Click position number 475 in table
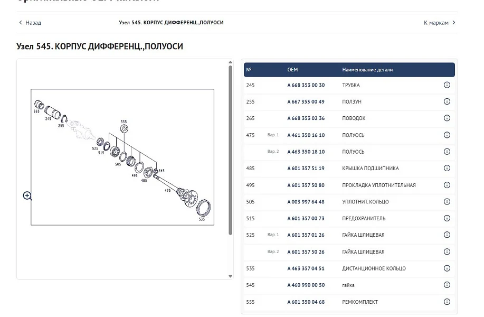This screenshot has height=317, width=484. [x=250, y=135]
